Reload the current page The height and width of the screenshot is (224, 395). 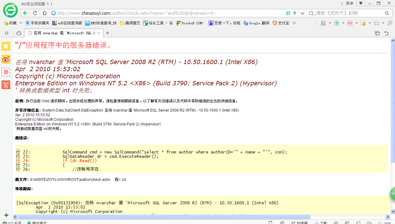[35, 13]
